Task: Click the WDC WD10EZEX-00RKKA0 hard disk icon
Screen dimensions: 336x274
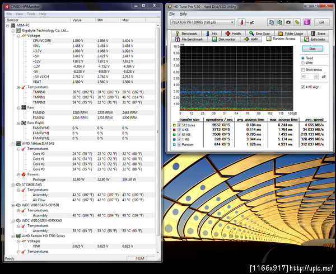Action: [x=18, y=220]
